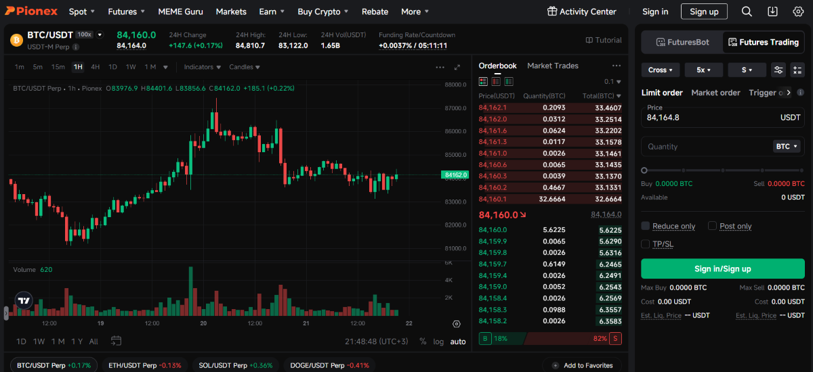Open the chart settings gear icon
This screenshot has width=813, height=372.
click(457, 325)
